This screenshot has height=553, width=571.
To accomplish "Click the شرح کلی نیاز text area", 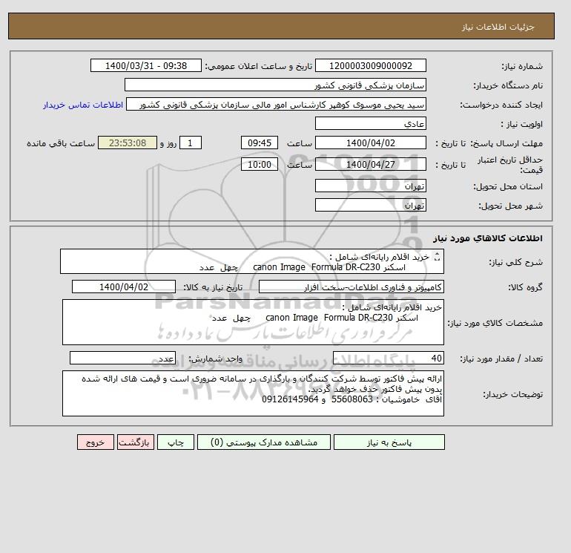I will tap(252, 262).
